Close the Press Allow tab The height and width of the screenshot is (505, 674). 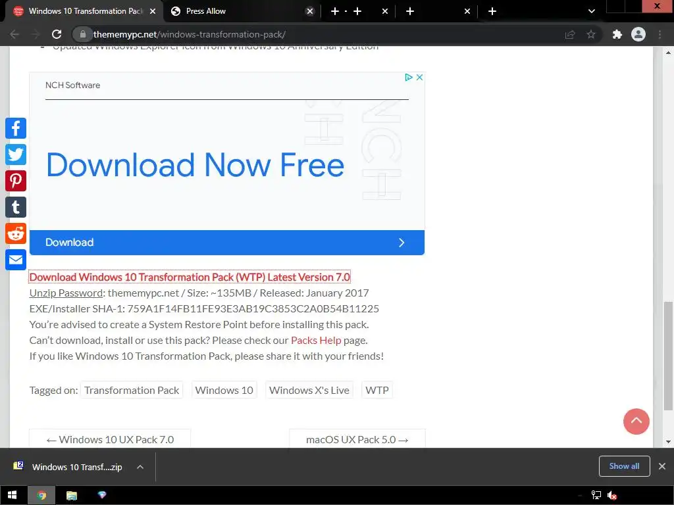[x=309, y=11]
